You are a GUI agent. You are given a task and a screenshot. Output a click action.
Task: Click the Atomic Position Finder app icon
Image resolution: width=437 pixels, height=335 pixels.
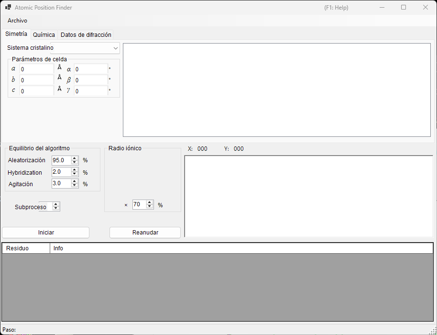[x=8, y=7]
